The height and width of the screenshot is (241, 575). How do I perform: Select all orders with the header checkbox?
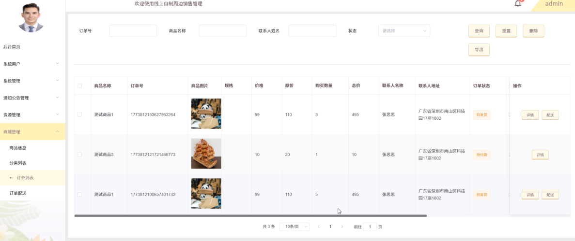tap(79, 86)
